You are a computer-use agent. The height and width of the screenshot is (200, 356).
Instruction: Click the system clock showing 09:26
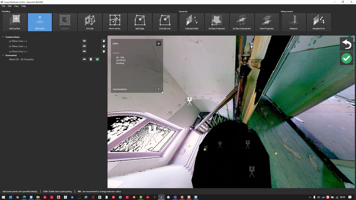point(343,197)
